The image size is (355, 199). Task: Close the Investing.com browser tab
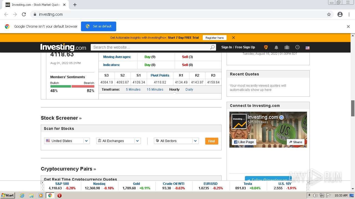click(x=64, y=5)
